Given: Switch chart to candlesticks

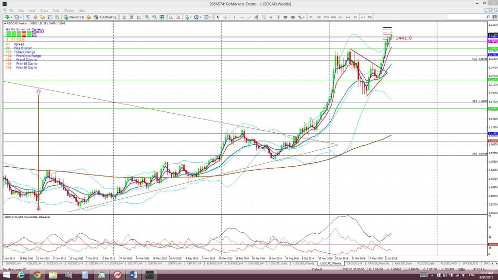Looking at the screenshot, I should point(131,17).
